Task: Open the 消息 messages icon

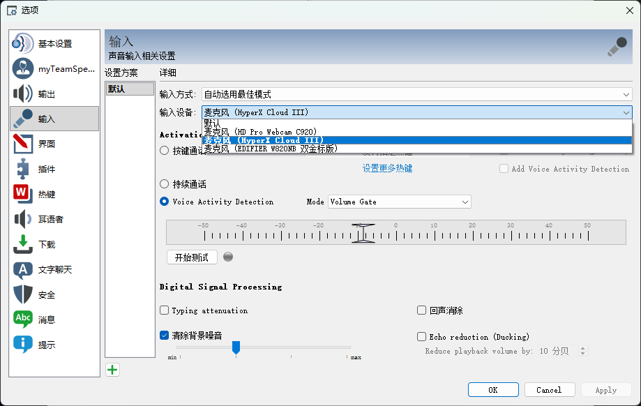Action: 23,319
